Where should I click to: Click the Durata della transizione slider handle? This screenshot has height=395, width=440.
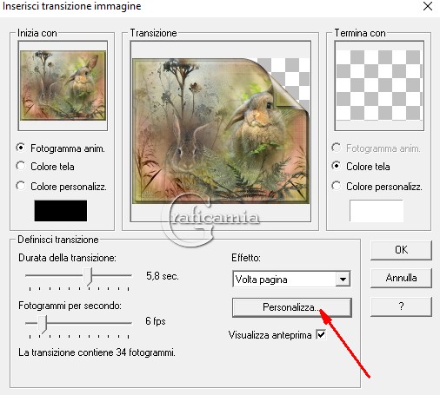point(88,276)
